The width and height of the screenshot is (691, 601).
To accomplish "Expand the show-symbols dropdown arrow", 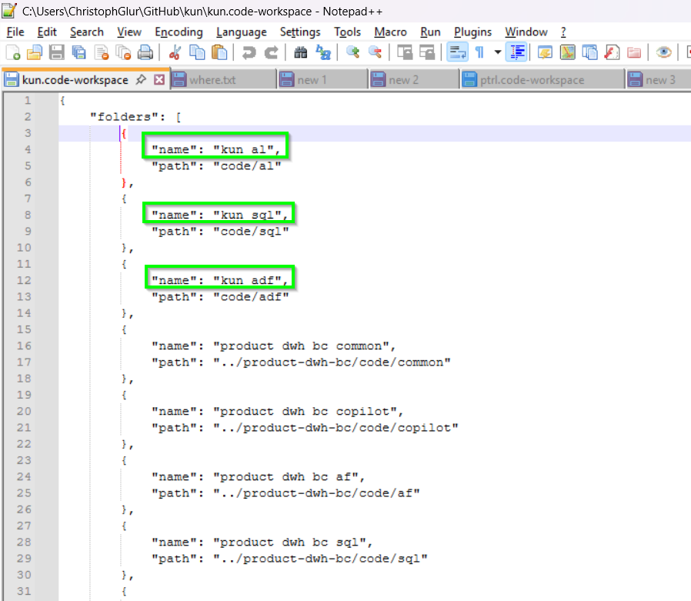I will [498, 52].
